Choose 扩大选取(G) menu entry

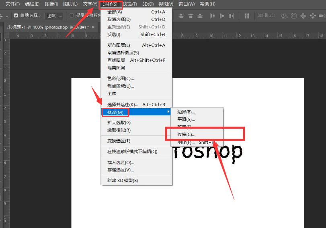click(x=136, y=123)
